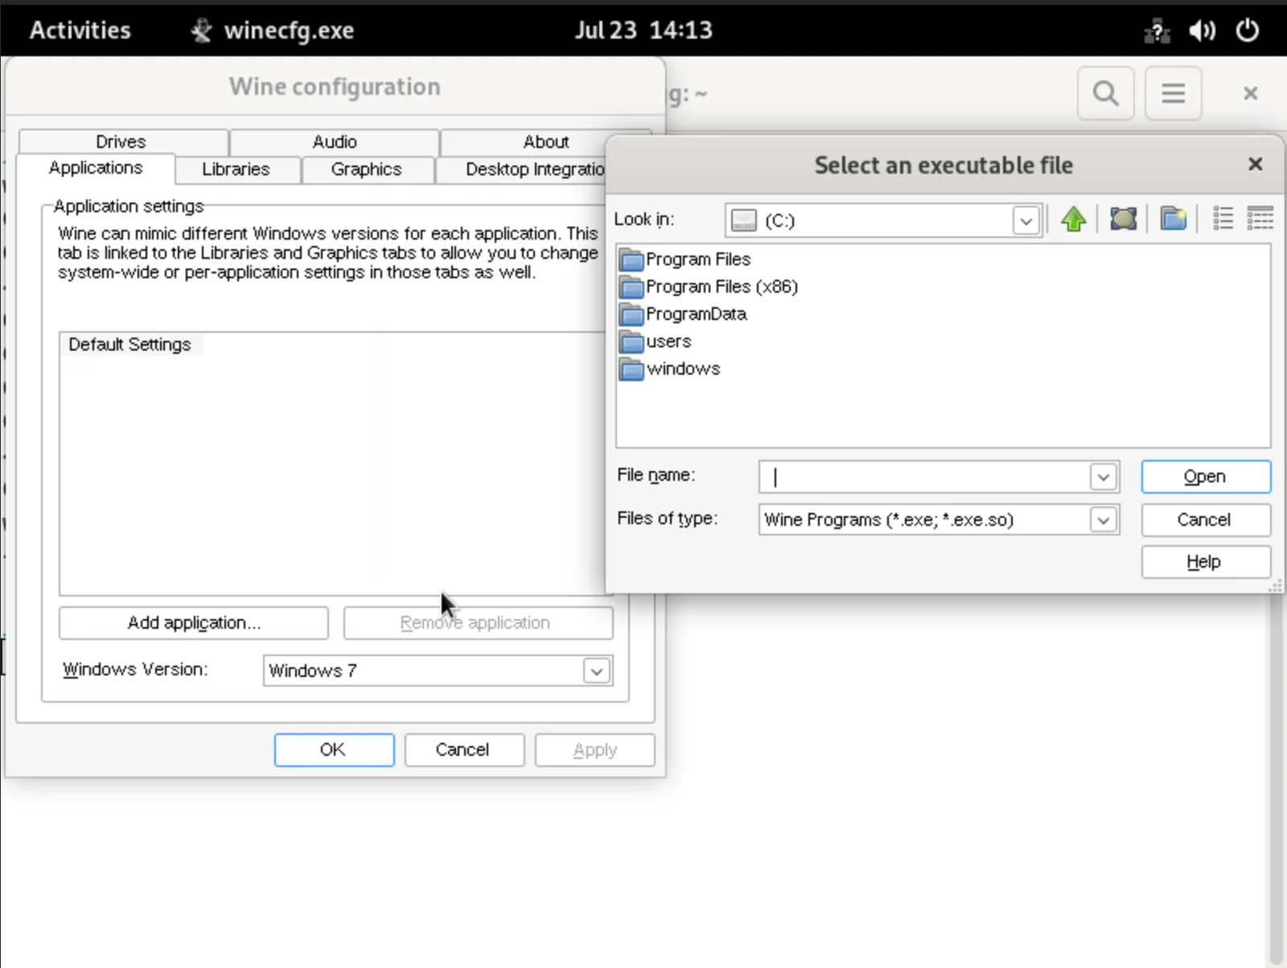Expand the File name history dropdown
The image size is (1287, 968).
click(x=1103, y=477)
